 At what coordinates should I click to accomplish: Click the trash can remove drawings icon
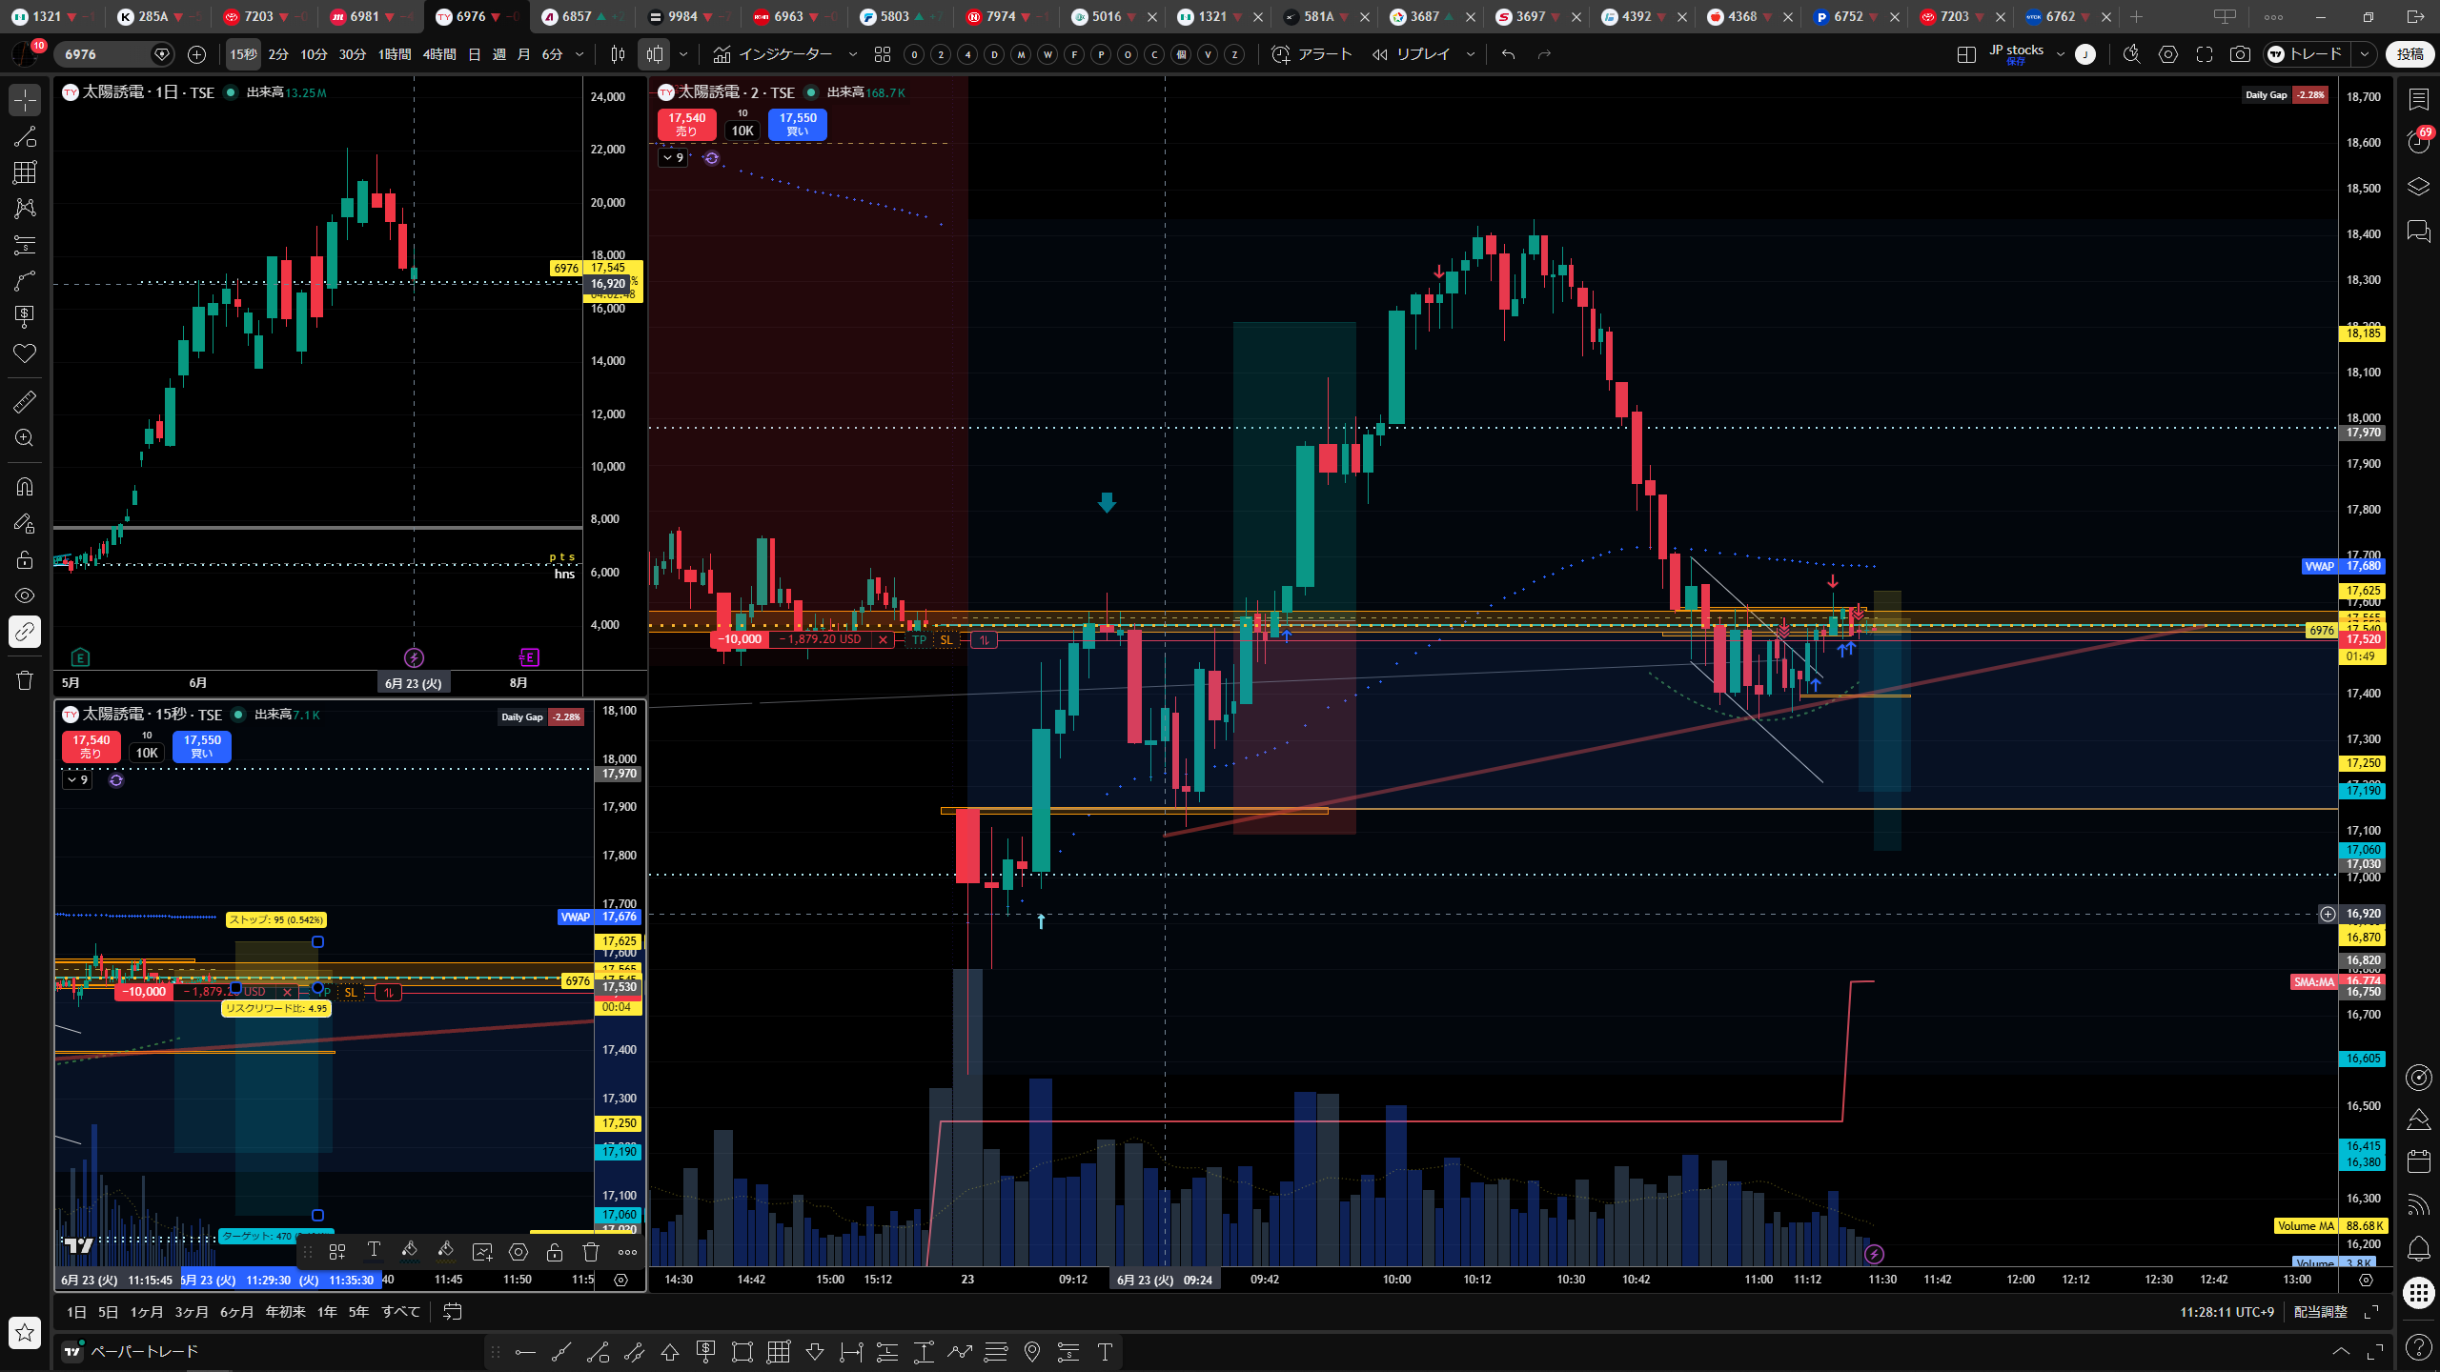25,680
